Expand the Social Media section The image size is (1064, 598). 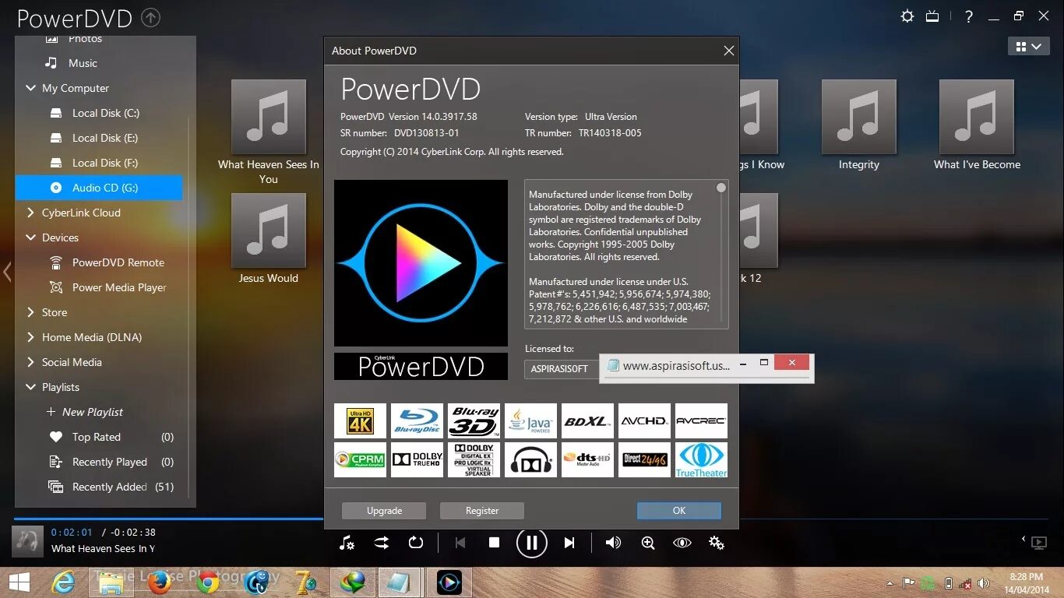(x=30, y=362)
